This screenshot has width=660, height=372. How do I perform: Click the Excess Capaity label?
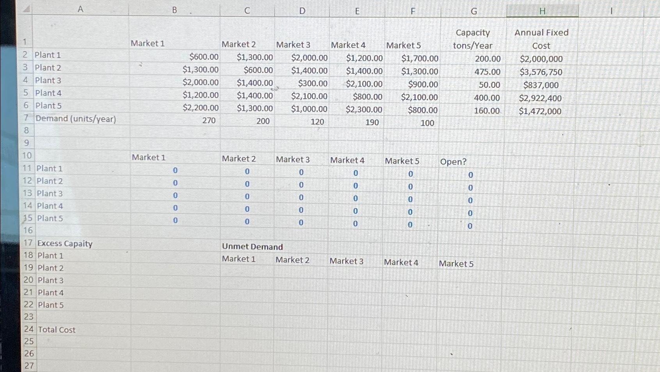65,244
